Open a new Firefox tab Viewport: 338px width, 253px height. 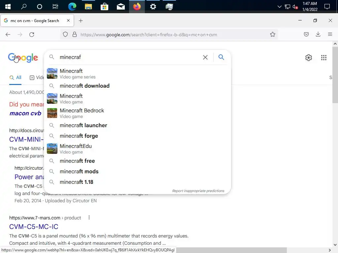coord(81,21)
